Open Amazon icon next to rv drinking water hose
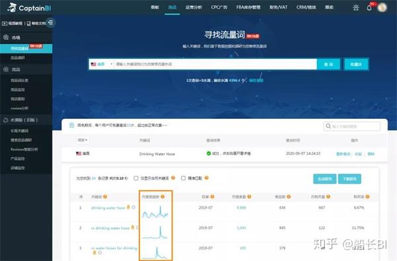 (x=132, y=227)
